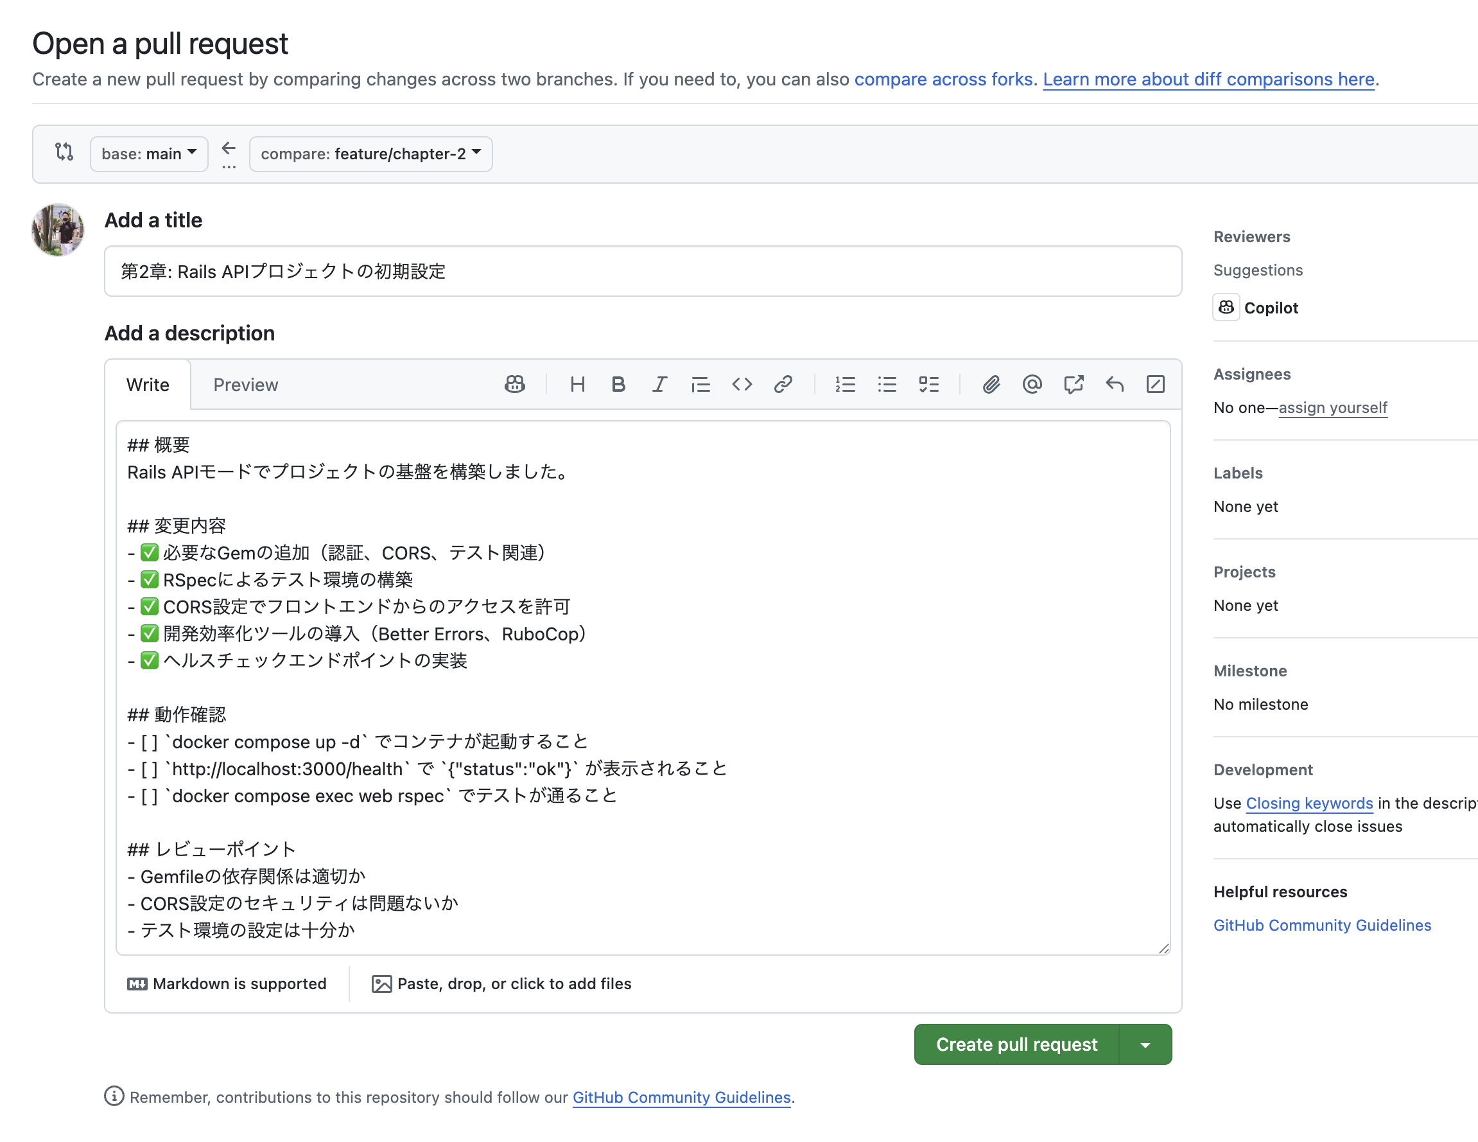
Task: Expand Create pull request options arrow
Action: tap(1145, 1044)
